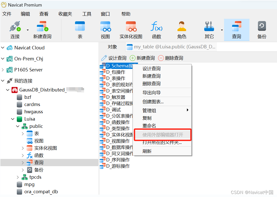Click the New Query (新建查询) toolbar icon
The height and width of the screenshot is (197, 277).
pos(42,26)
